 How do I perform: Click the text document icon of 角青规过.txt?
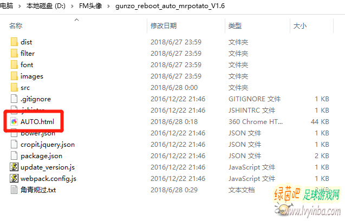coord(14,190)
